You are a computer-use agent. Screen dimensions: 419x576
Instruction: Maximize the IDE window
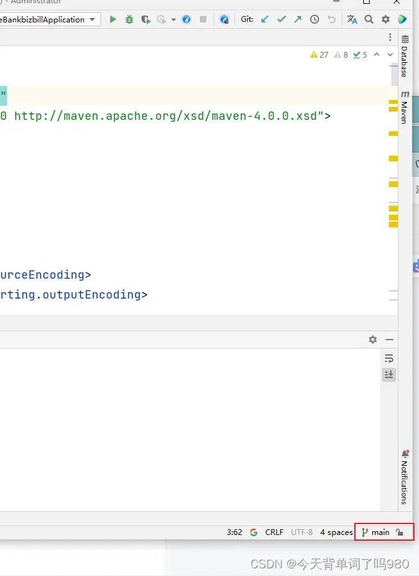click(366, 2)
